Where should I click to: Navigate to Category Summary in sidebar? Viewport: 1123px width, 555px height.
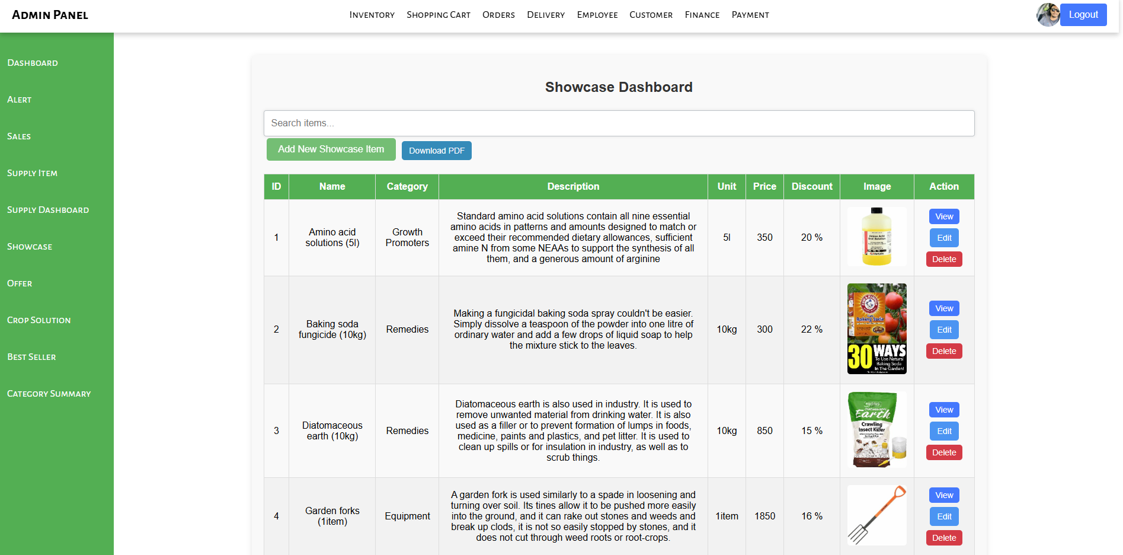click(49, 394)
